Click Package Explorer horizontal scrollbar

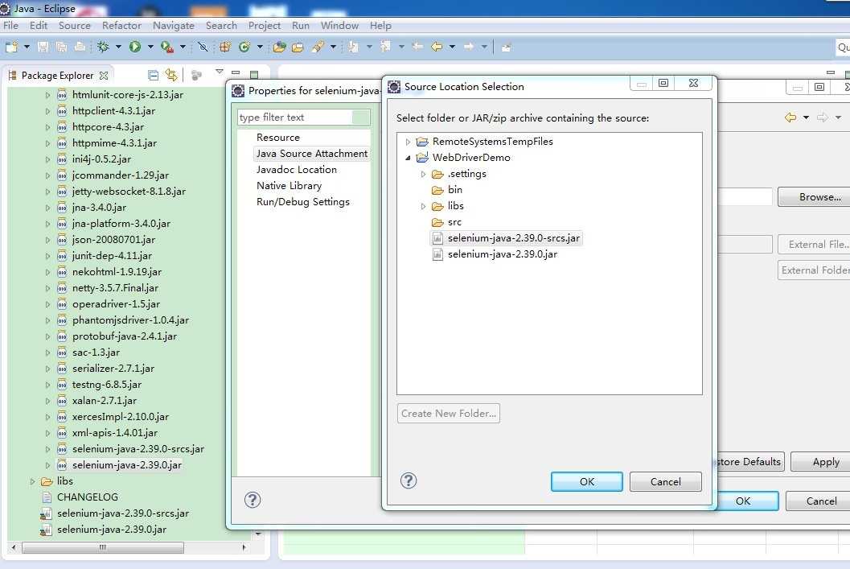[103, 548]
